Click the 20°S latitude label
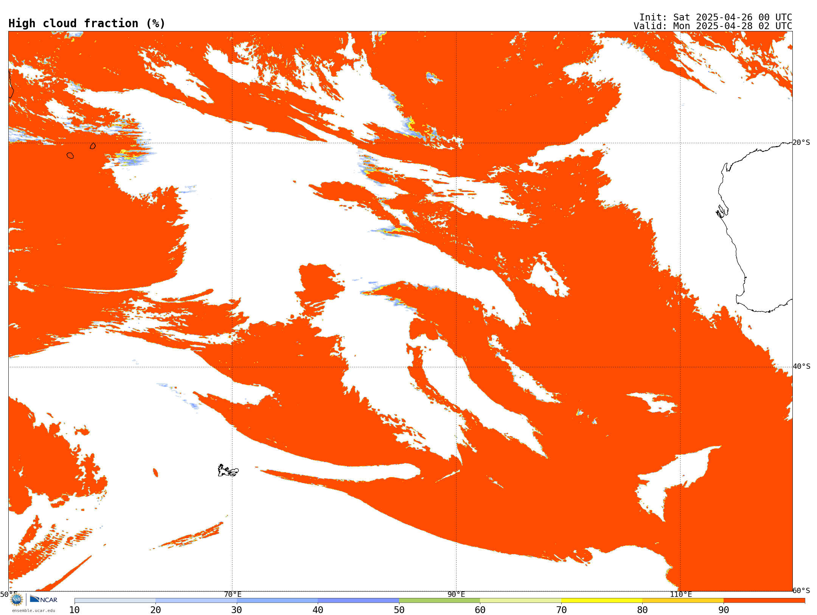This screenshot has height=615, width=817. (x=801, y=143)
